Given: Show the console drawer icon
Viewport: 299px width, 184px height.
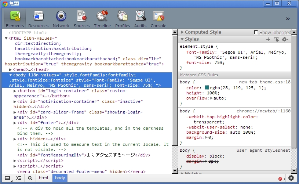Looking at the screenshot, I should [19, 178].
